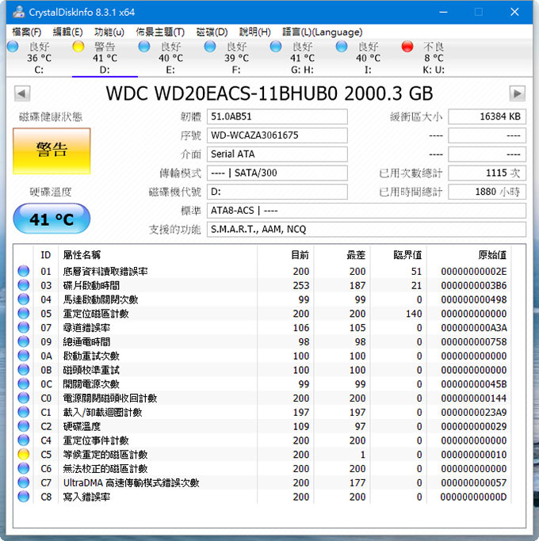Click status icon of attribute 01 row

tap(24, 271)
